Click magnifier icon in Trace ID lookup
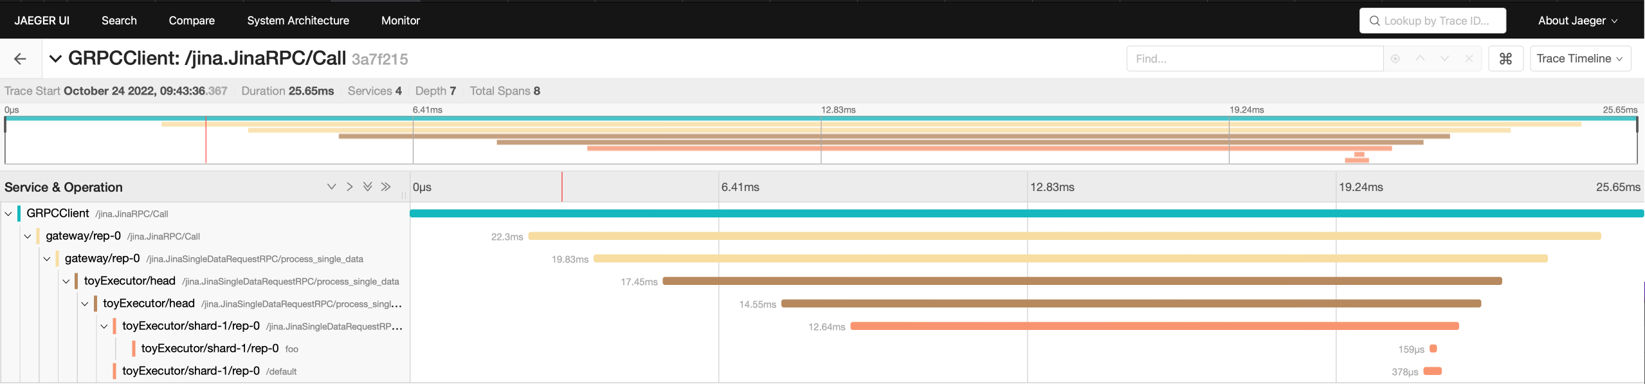The image size is (1645, 384). click(x=1374, y=21)
